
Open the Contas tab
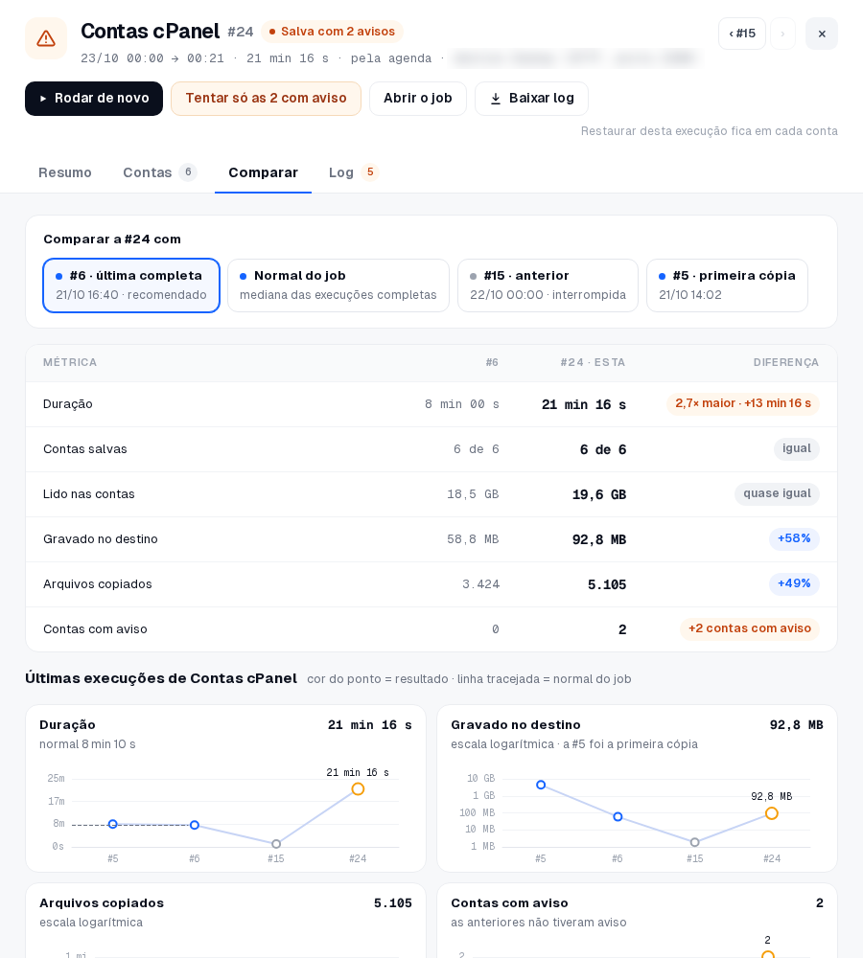(159, 172)
